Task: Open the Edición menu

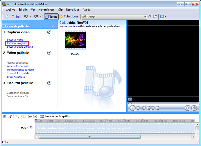Action: click(x=23, y=10)
